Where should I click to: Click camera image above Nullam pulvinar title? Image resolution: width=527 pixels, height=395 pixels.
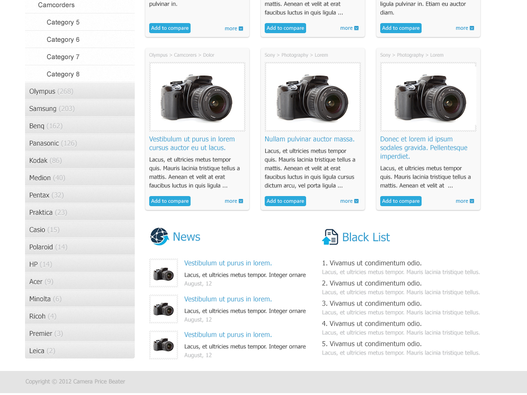[x=313, y=97]
